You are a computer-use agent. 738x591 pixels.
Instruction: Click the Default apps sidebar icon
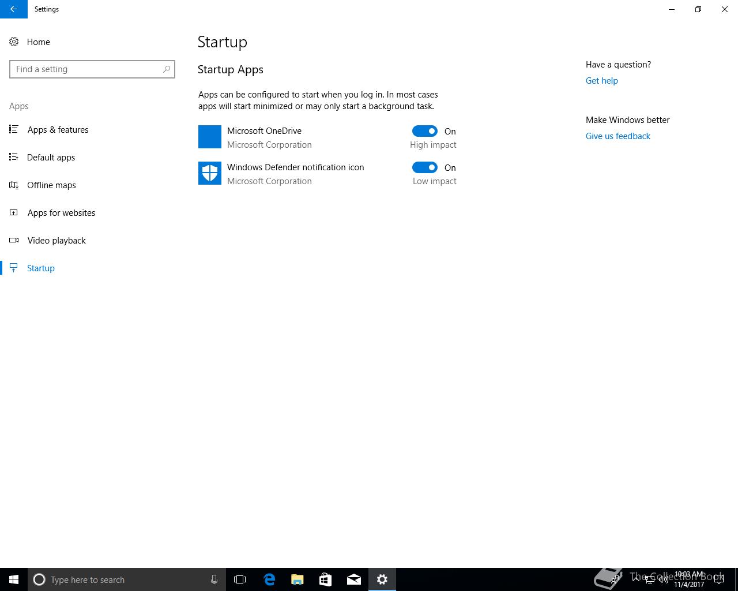tap(14, 157)
